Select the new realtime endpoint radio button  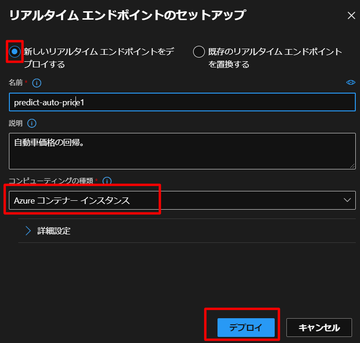[15, 51]
